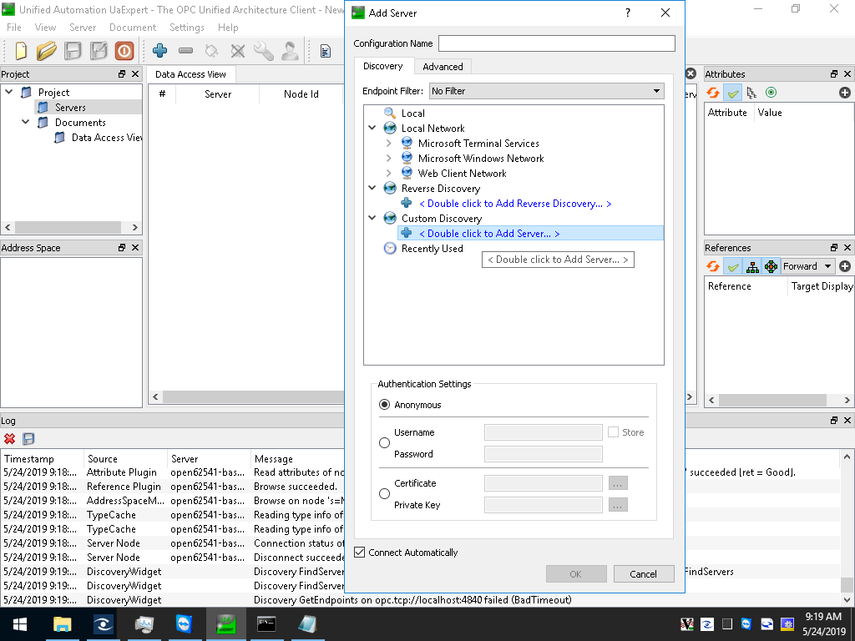855x641 pixels.
Task: Select the Certificate authentication radio button
Action: [384, 493]
